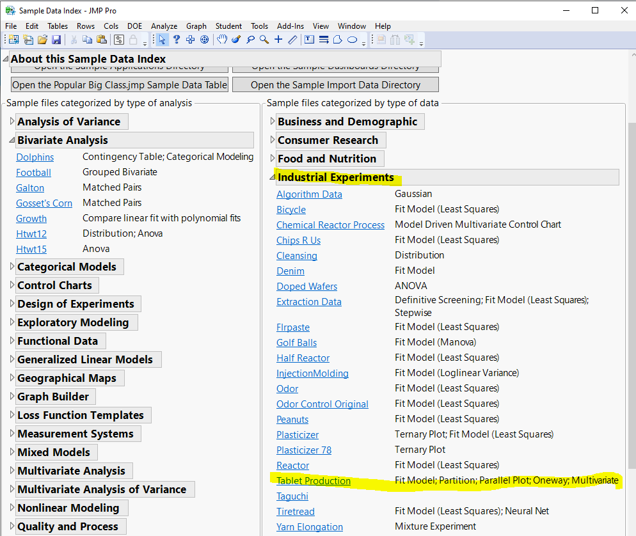Viewport: 636px width, 536px height.
Task: Select the Help question mark tool
Action: tap(177, 40)
